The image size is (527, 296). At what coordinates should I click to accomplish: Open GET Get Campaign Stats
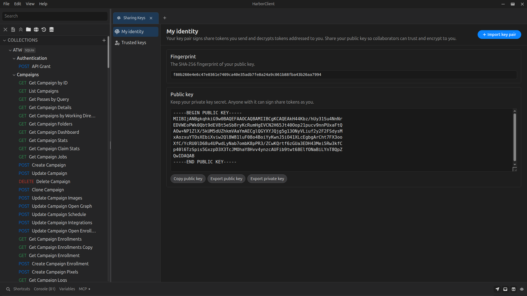tap(43, 141)
